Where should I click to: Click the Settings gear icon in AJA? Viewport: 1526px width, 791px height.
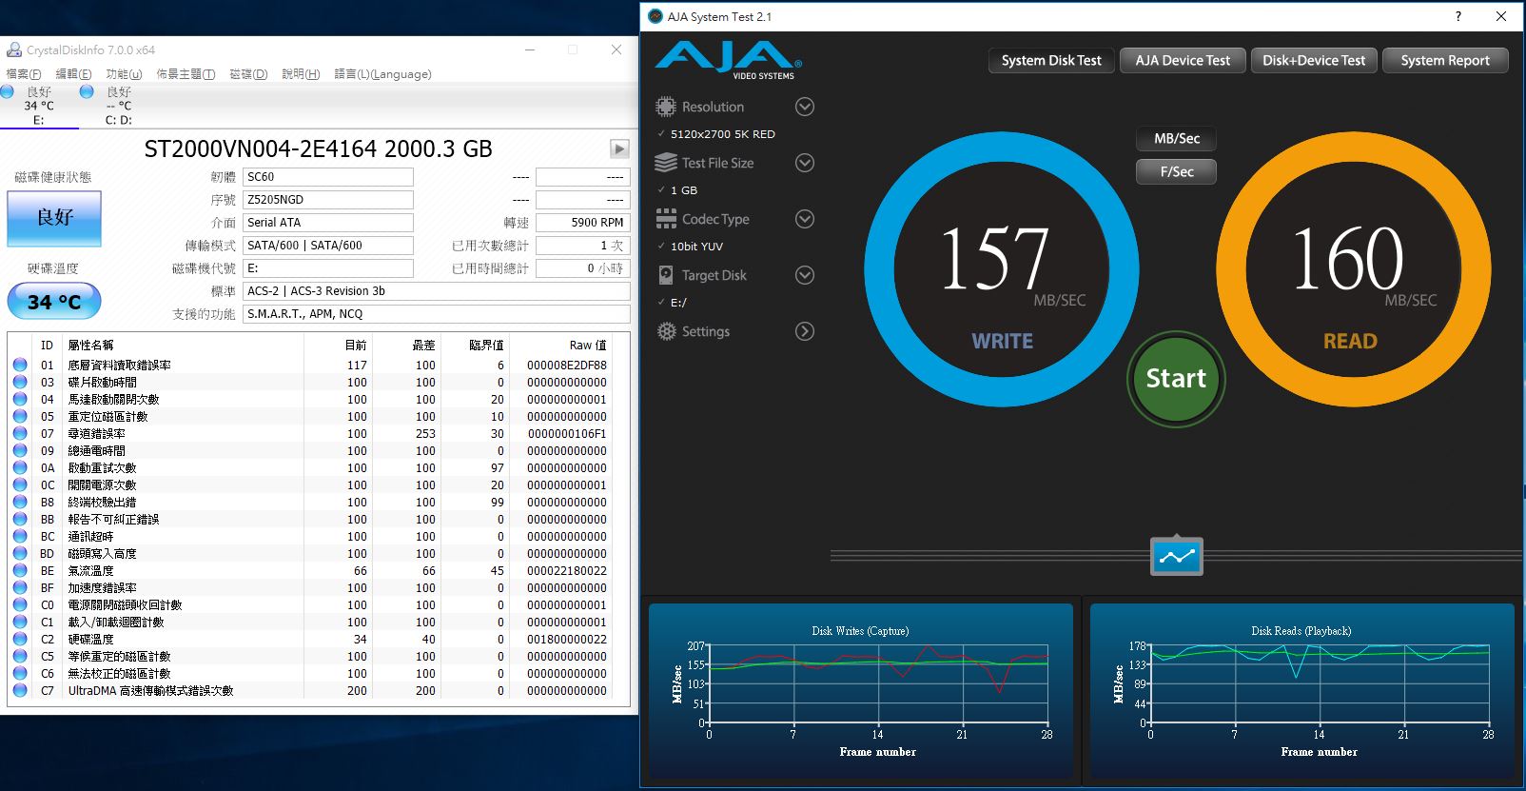pos(666,331)
